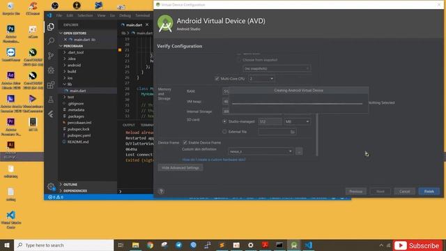Click Hide Advanced Settings button

(180, 167)
